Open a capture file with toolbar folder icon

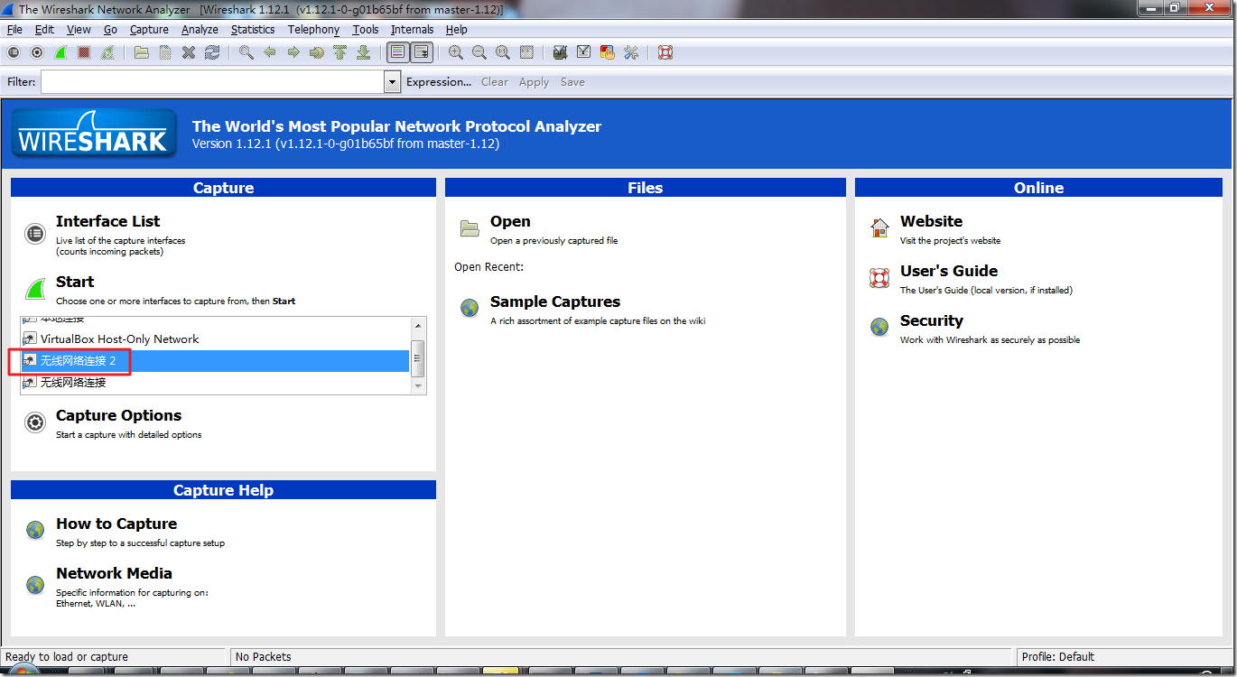click(x=142, y=52)
